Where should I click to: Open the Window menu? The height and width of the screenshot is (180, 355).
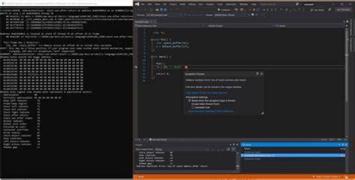pos(244,4)
